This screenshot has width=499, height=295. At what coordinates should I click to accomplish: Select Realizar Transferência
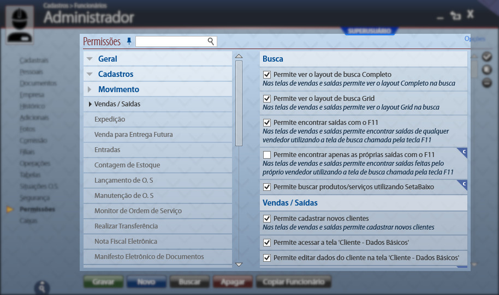(x=158, y=226)
